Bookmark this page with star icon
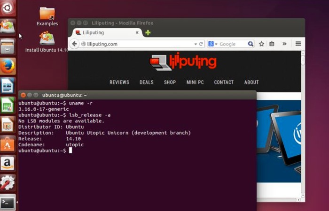This screenshot has height=211, width=329. pos(261,44)
